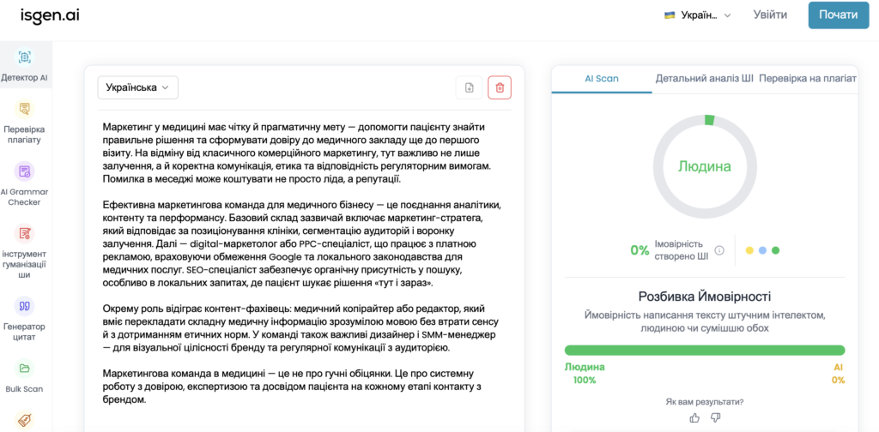This screenshot has height=432, width=879.
Task: Click the 0% probability value
Action: (x=639, y=250)
